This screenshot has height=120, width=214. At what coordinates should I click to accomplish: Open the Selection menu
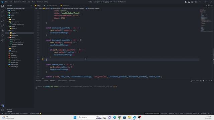click(17, 2)
